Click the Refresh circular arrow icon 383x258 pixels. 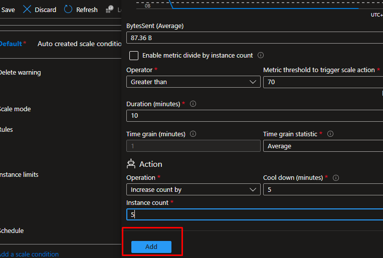[68, 10]
